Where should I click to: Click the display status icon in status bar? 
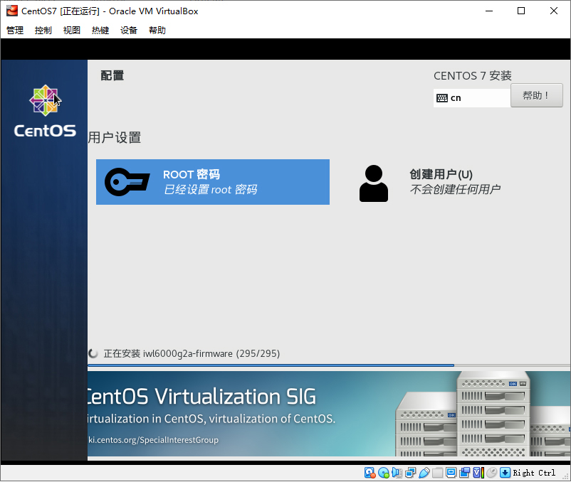tap(451, 472)
